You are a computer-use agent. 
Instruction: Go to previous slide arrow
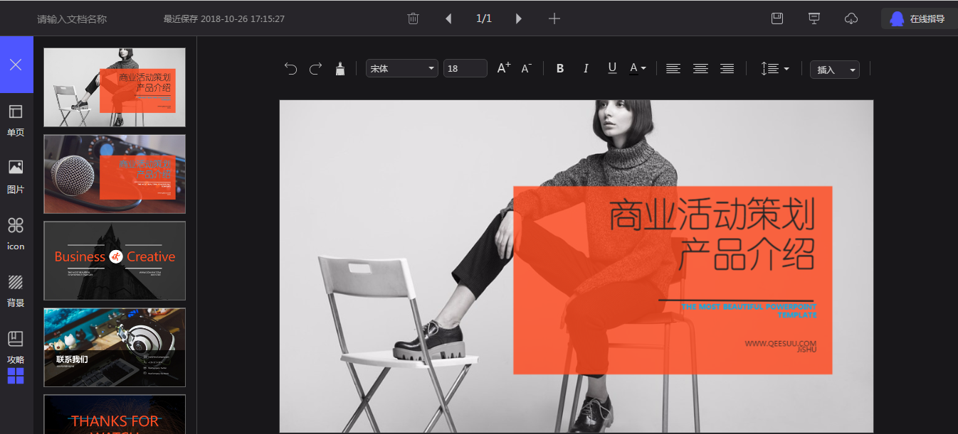coord(448,18)
